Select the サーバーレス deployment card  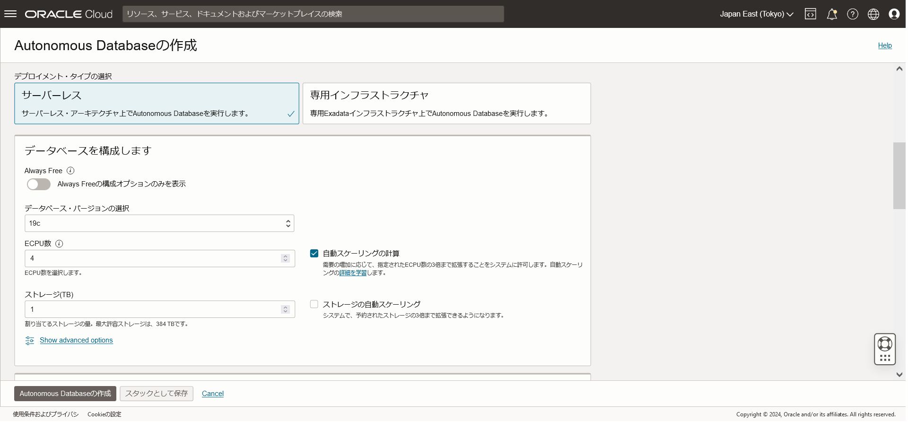click(157, 104)
